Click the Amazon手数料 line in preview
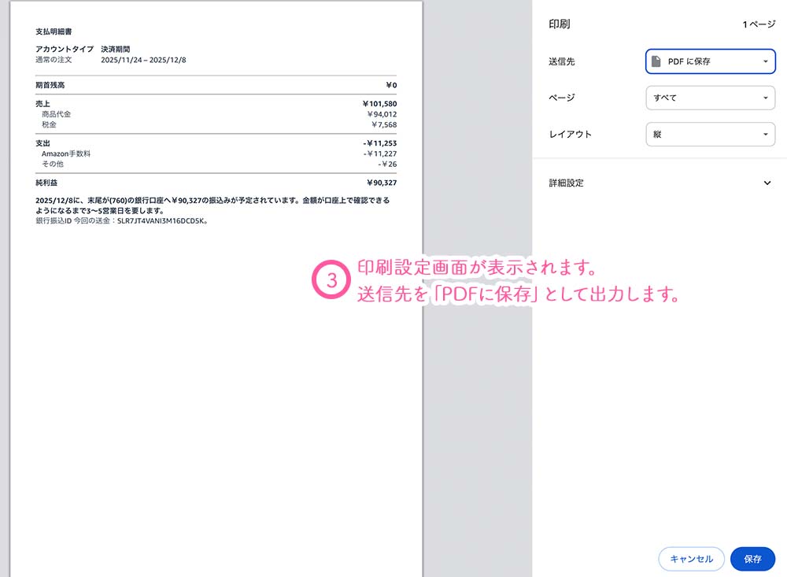 pyautogui.click(x=66, y=154)
